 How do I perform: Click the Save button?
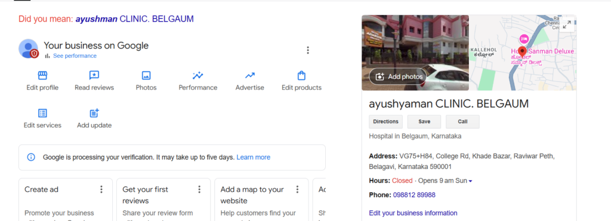424,122
